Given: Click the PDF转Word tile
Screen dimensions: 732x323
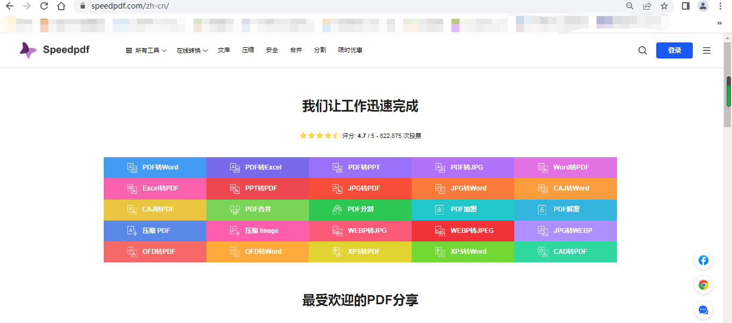Looking at the screenshot, I should point(155,167).
